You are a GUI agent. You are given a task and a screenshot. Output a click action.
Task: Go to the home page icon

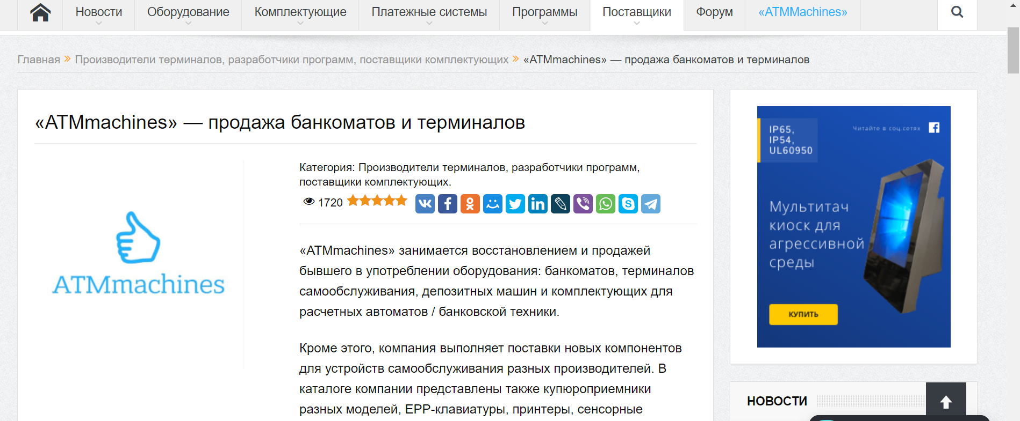tap(40, 12)
